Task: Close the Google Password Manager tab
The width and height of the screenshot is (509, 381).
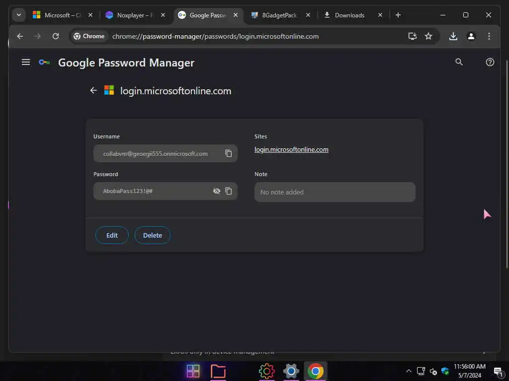Action: tap(236, 15)
